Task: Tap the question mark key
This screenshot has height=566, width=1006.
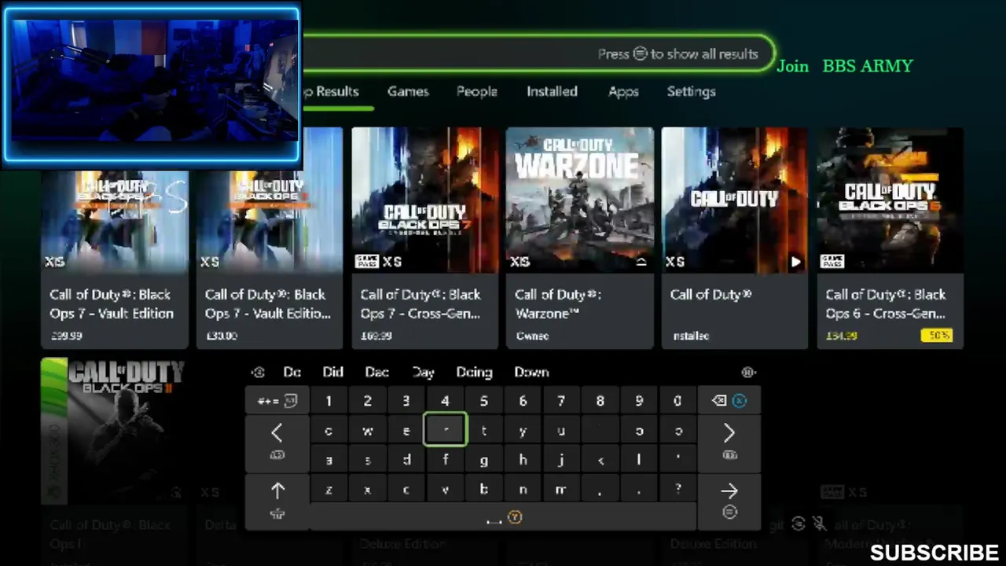Action: (677, 490)
